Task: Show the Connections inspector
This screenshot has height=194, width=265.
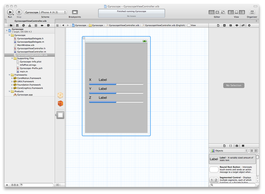Action: (249, 25)
